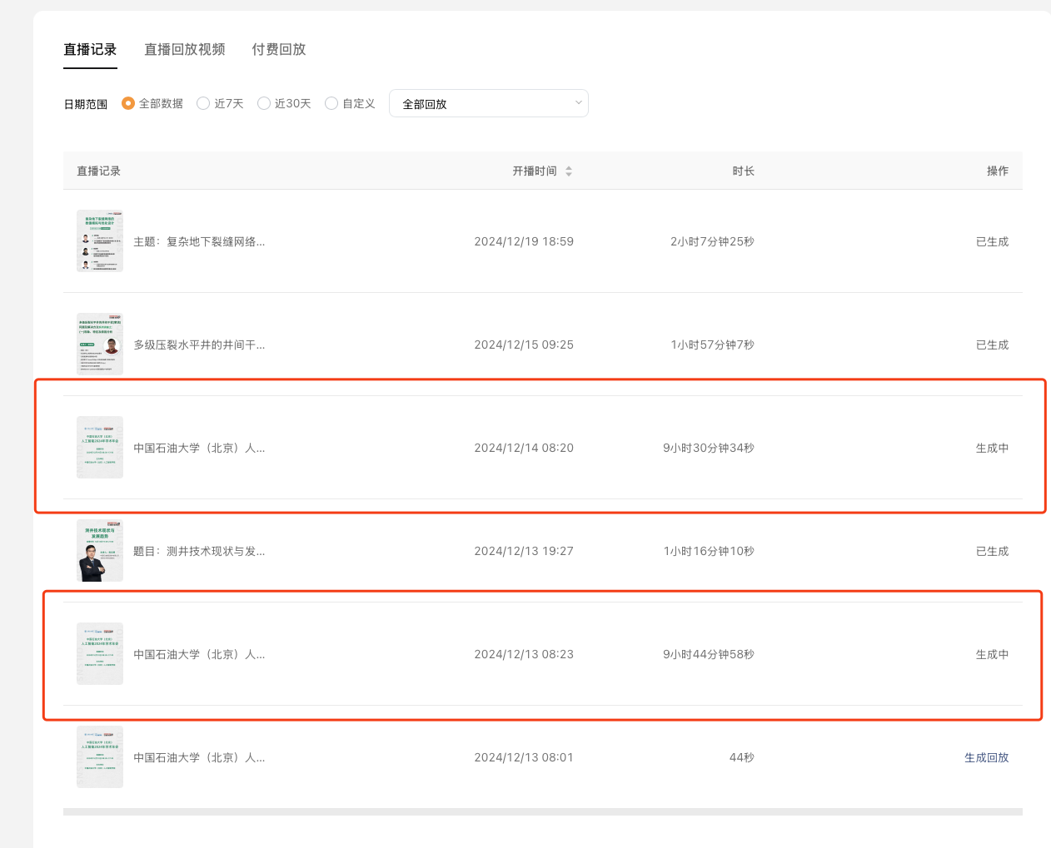
Task: Click the descending sort arrow on 开播时间 column
Action: (x=569, y=175)
